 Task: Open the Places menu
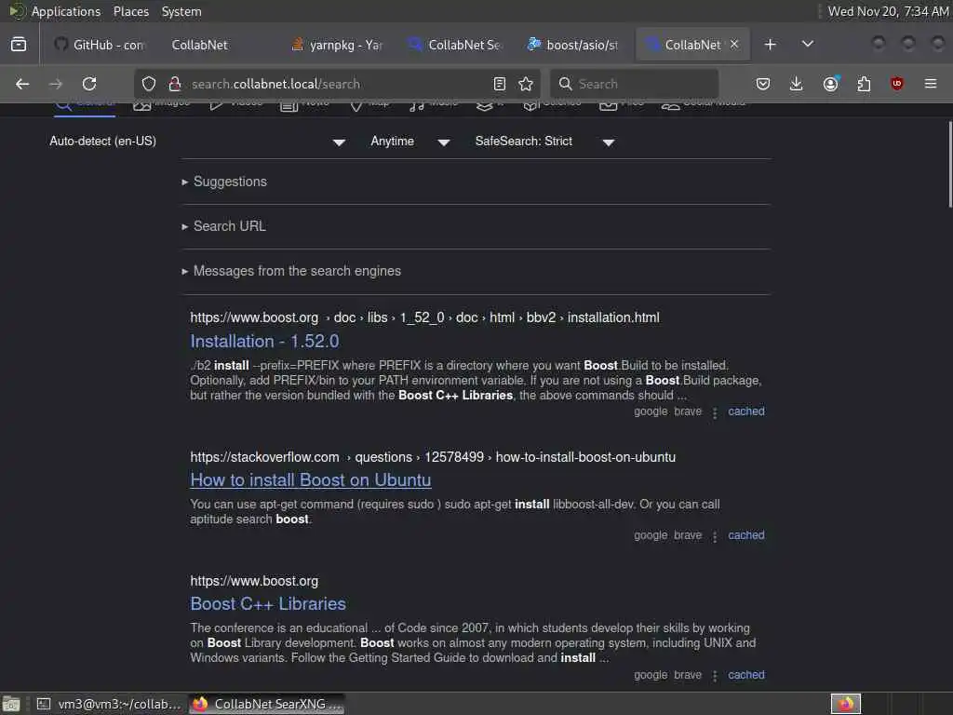(x=130, y=11)
